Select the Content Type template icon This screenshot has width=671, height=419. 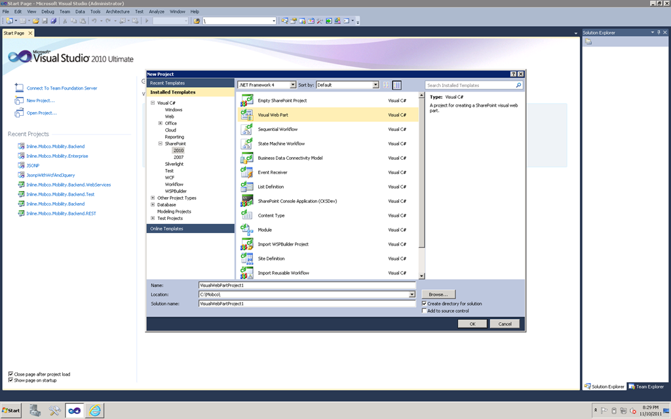coord(246,215)
